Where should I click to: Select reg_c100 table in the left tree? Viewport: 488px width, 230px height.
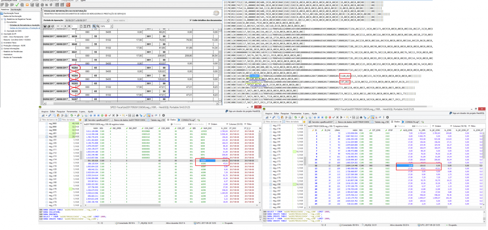click(52, 136)
